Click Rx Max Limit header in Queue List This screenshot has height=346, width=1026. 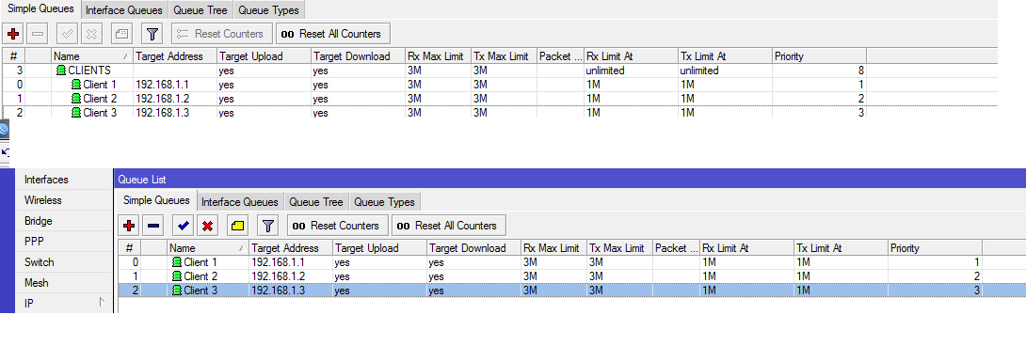[x=553, y=248]
